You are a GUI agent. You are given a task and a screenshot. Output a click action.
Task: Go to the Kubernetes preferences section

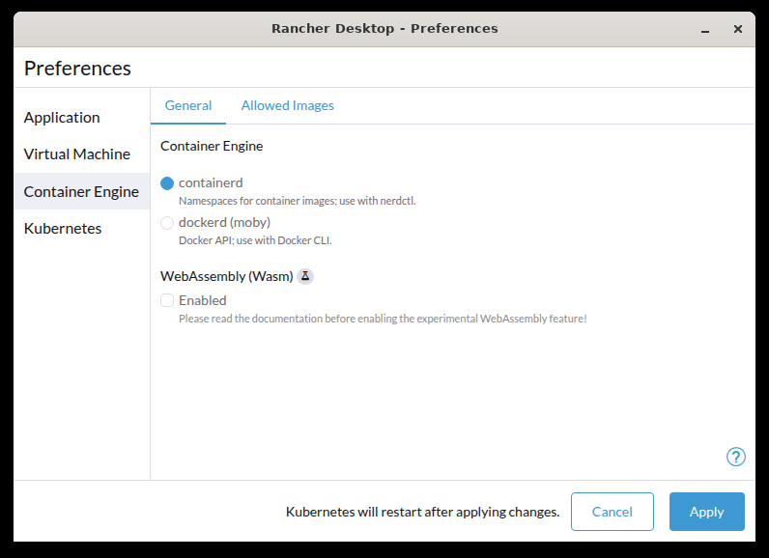pos(63,228)
